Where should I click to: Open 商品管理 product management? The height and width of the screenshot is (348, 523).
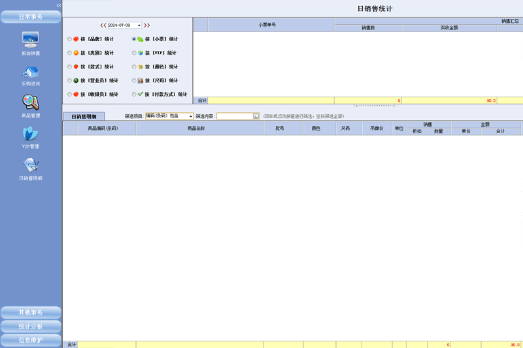point(31,103)
